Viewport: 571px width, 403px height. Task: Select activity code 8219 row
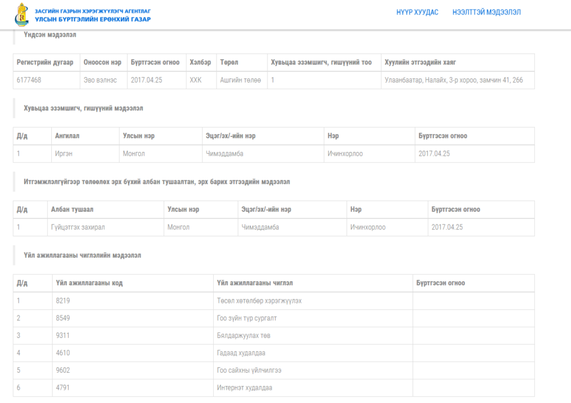pyautogui.click(x=274, y=300)
